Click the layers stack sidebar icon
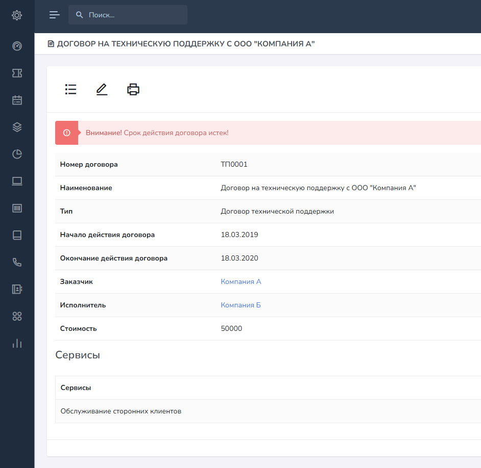Image resolution: width=481 pixels, height=468 pixels. (17, 127)
